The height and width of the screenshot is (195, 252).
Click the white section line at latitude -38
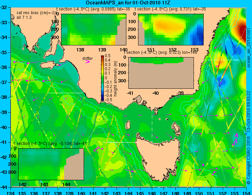click(65, 93)
